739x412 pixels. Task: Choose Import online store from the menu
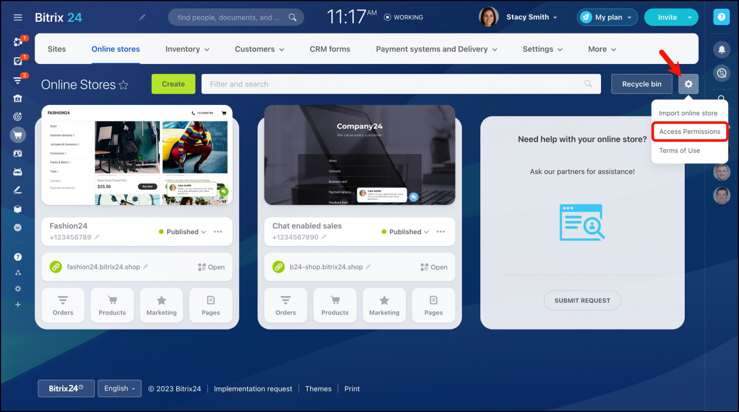coord(688,113)
